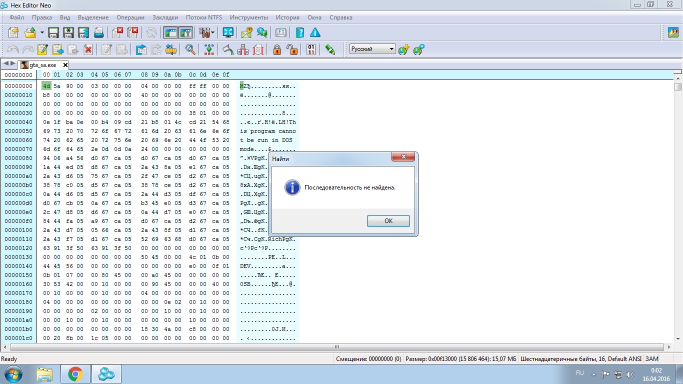683x384 pixels.
Task: Toggle the text pane view button
Action: (x=186, y=33)
